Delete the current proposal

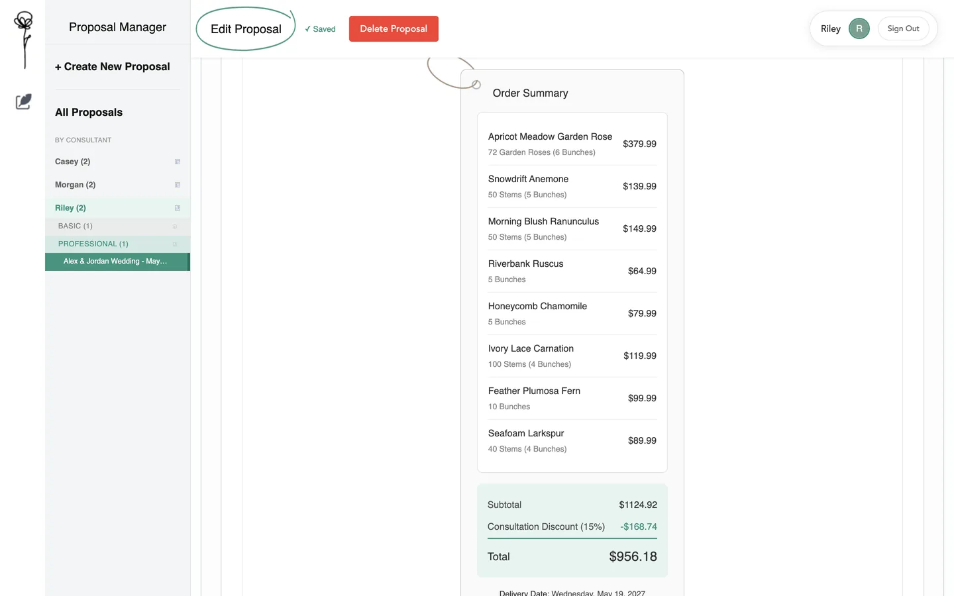[394, 28]
